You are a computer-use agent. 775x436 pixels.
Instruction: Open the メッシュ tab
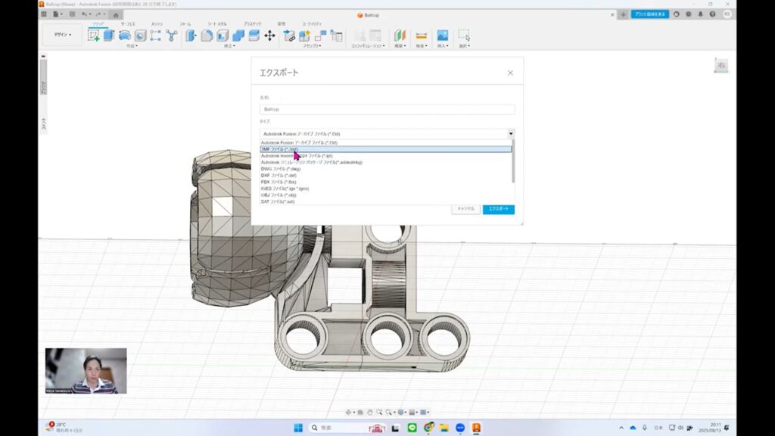pos(157,23)
